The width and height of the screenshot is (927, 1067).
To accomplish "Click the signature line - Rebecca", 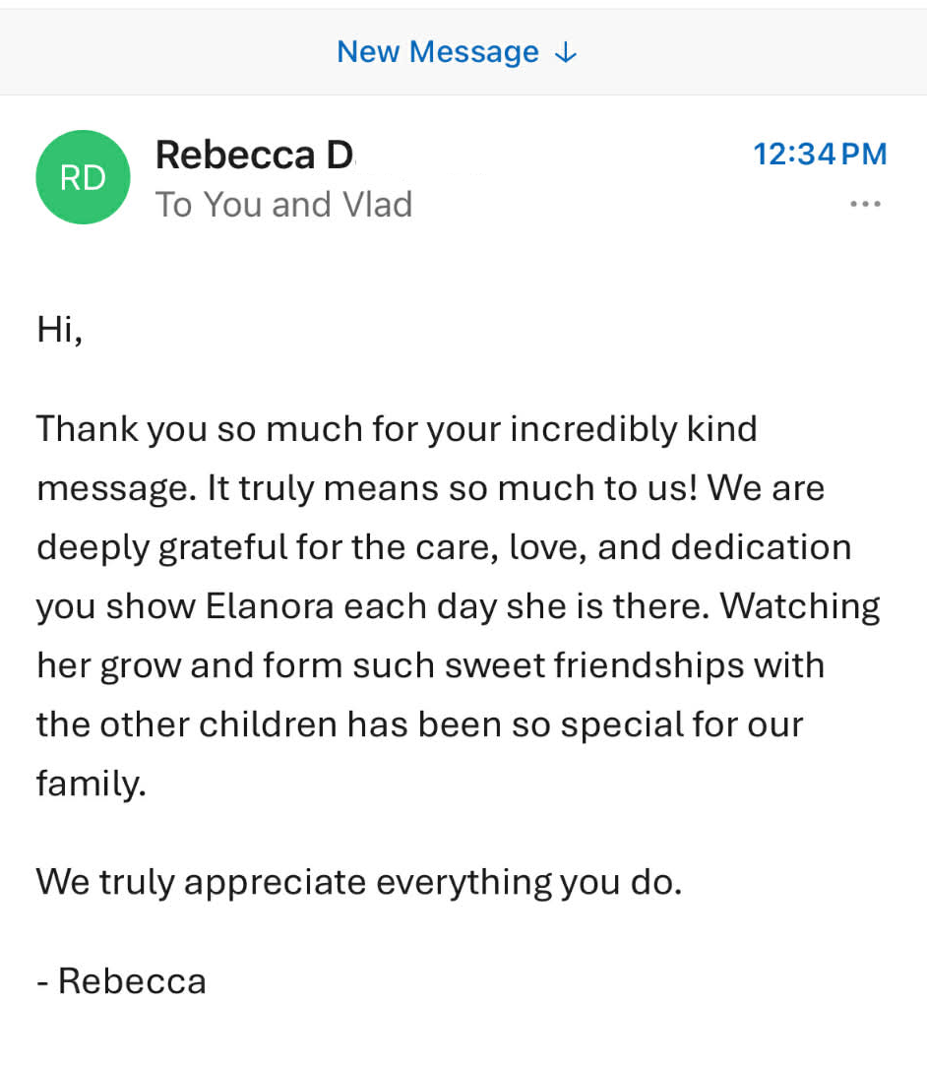I will (121, 980).
